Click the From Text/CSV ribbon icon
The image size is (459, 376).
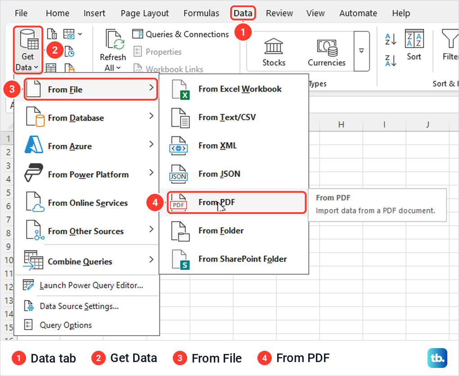(52, 34)
